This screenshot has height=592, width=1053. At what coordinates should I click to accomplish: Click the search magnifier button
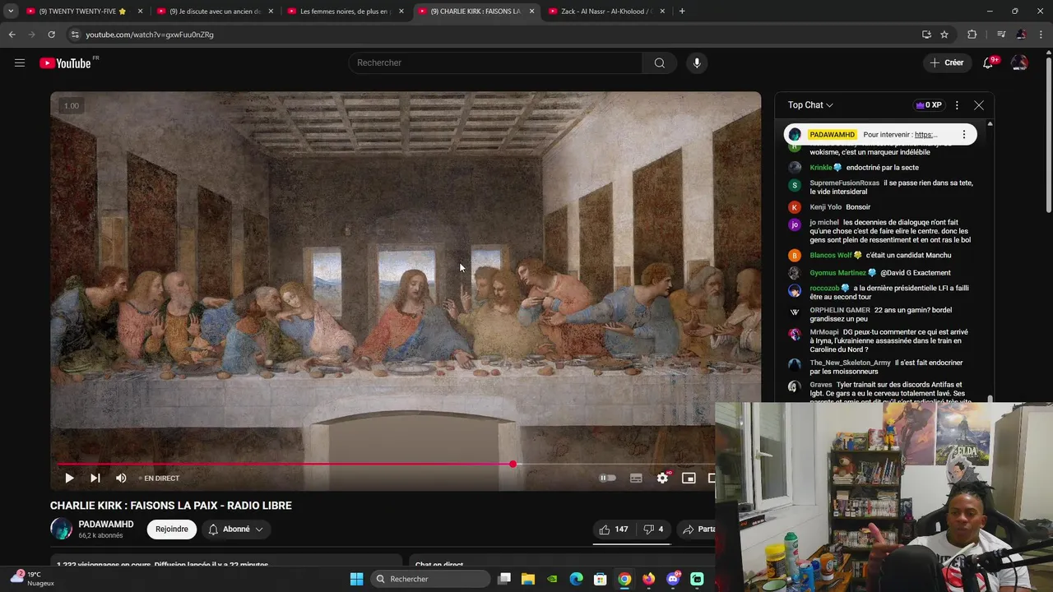pos(660,62)
